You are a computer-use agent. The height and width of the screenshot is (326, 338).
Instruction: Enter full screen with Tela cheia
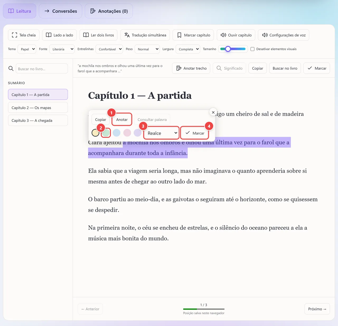24,35
